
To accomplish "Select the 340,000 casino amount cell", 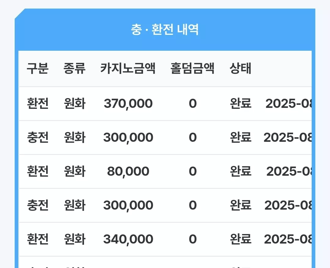I will [x=128, y=239].
